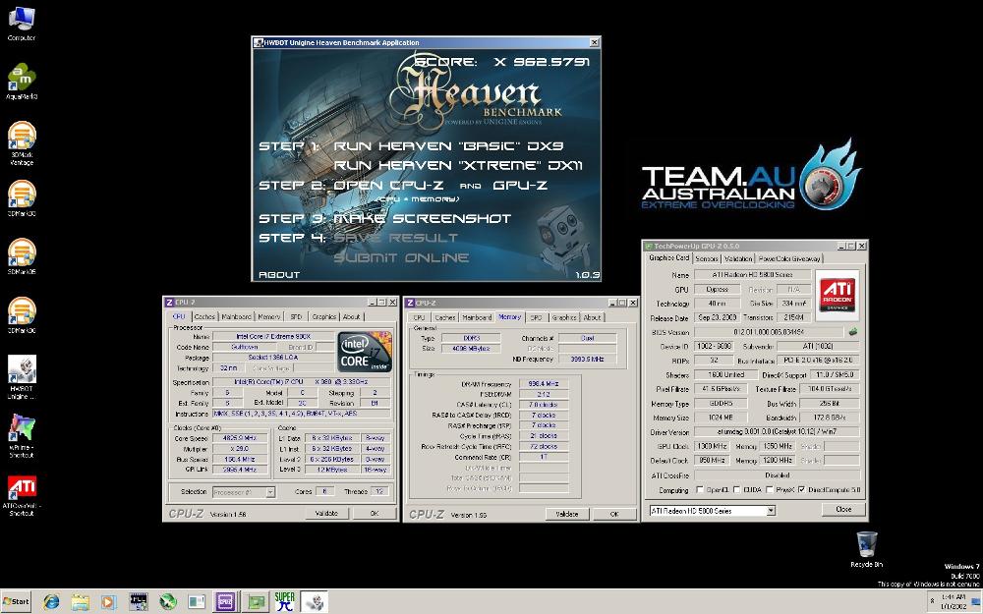Open the Computer desktop icon
The width and height of the screenshot is (983, 614).
click(22, 24)
